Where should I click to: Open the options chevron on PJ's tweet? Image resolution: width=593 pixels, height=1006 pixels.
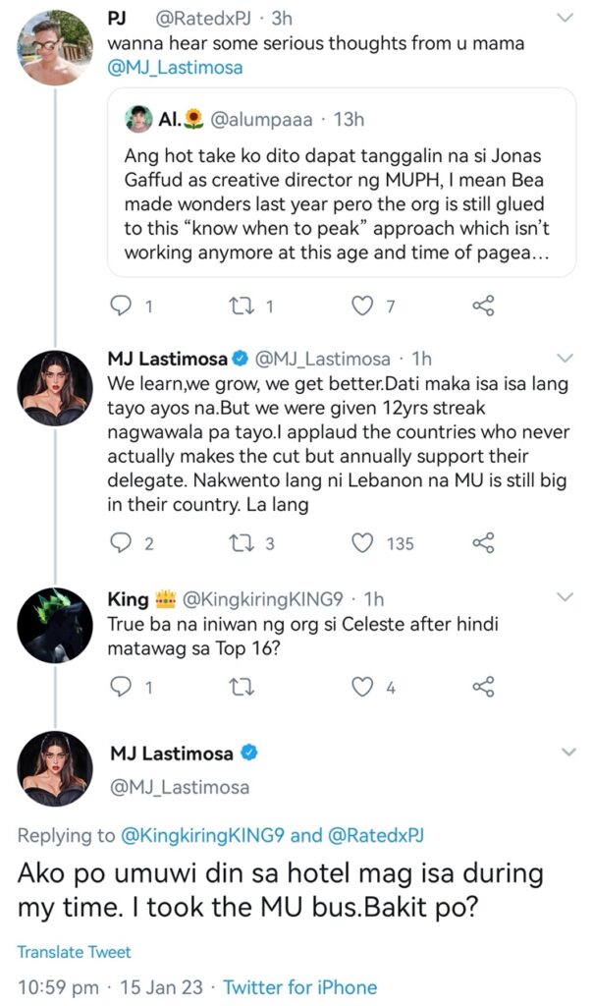[x=566, y=18]
